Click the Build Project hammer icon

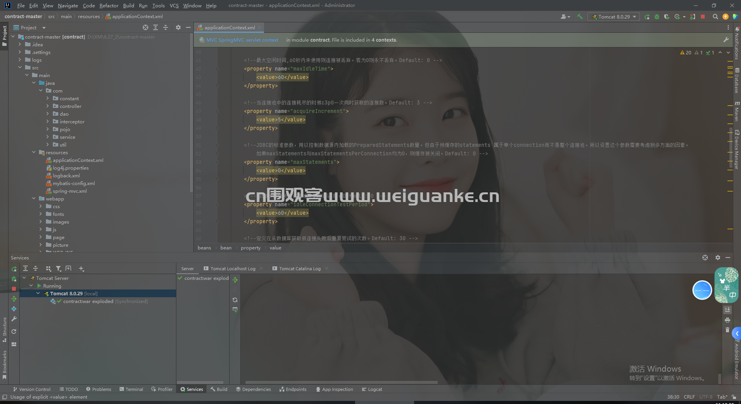pyautogui.click(x=580, y=17)
